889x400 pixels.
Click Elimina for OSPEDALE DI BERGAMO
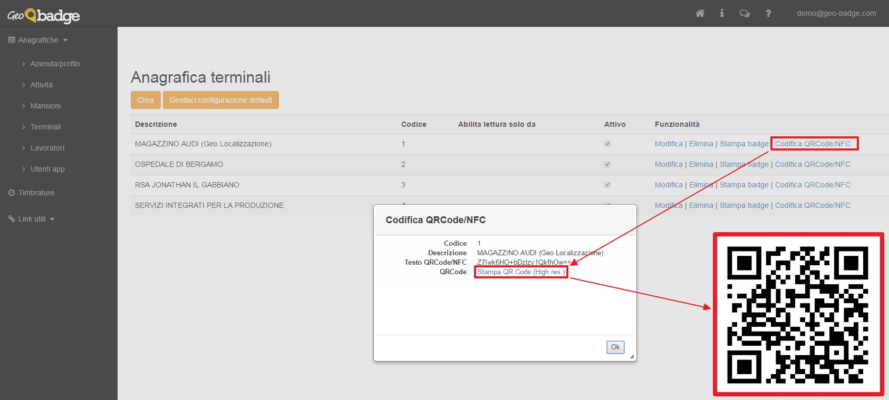tap(701, 164)
